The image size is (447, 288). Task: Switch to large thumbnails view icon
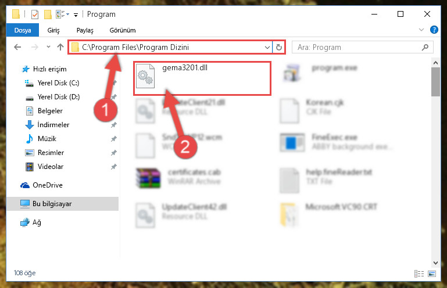pos(432,273)
